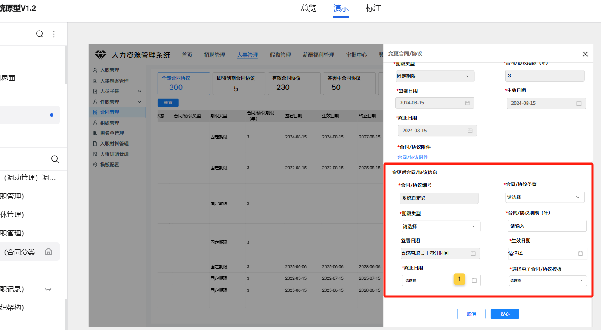Viewport: 601px width, 330px height.
Task: Click the search icon in the top-left panel
Action: tap(40, 34)
